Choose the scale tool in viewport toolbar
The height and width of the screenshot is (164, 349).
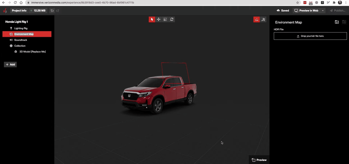click(x=165, y=19)
